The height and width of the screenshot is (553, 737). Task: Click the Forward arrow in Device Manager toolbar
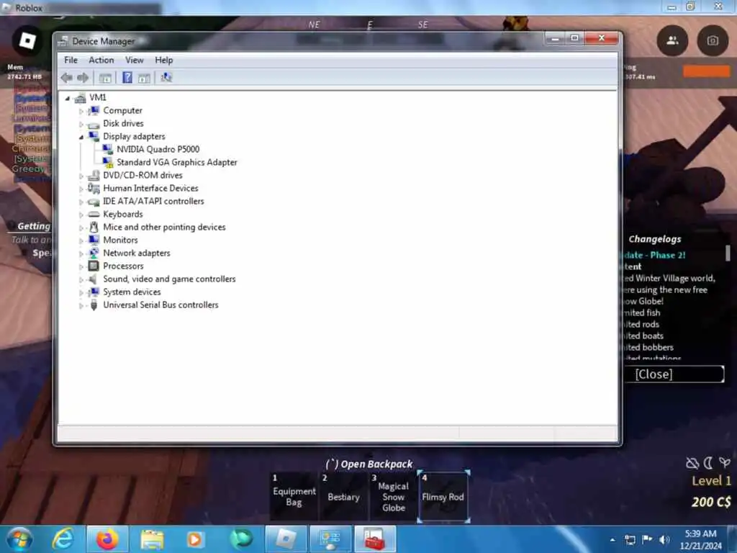point(83,78)
